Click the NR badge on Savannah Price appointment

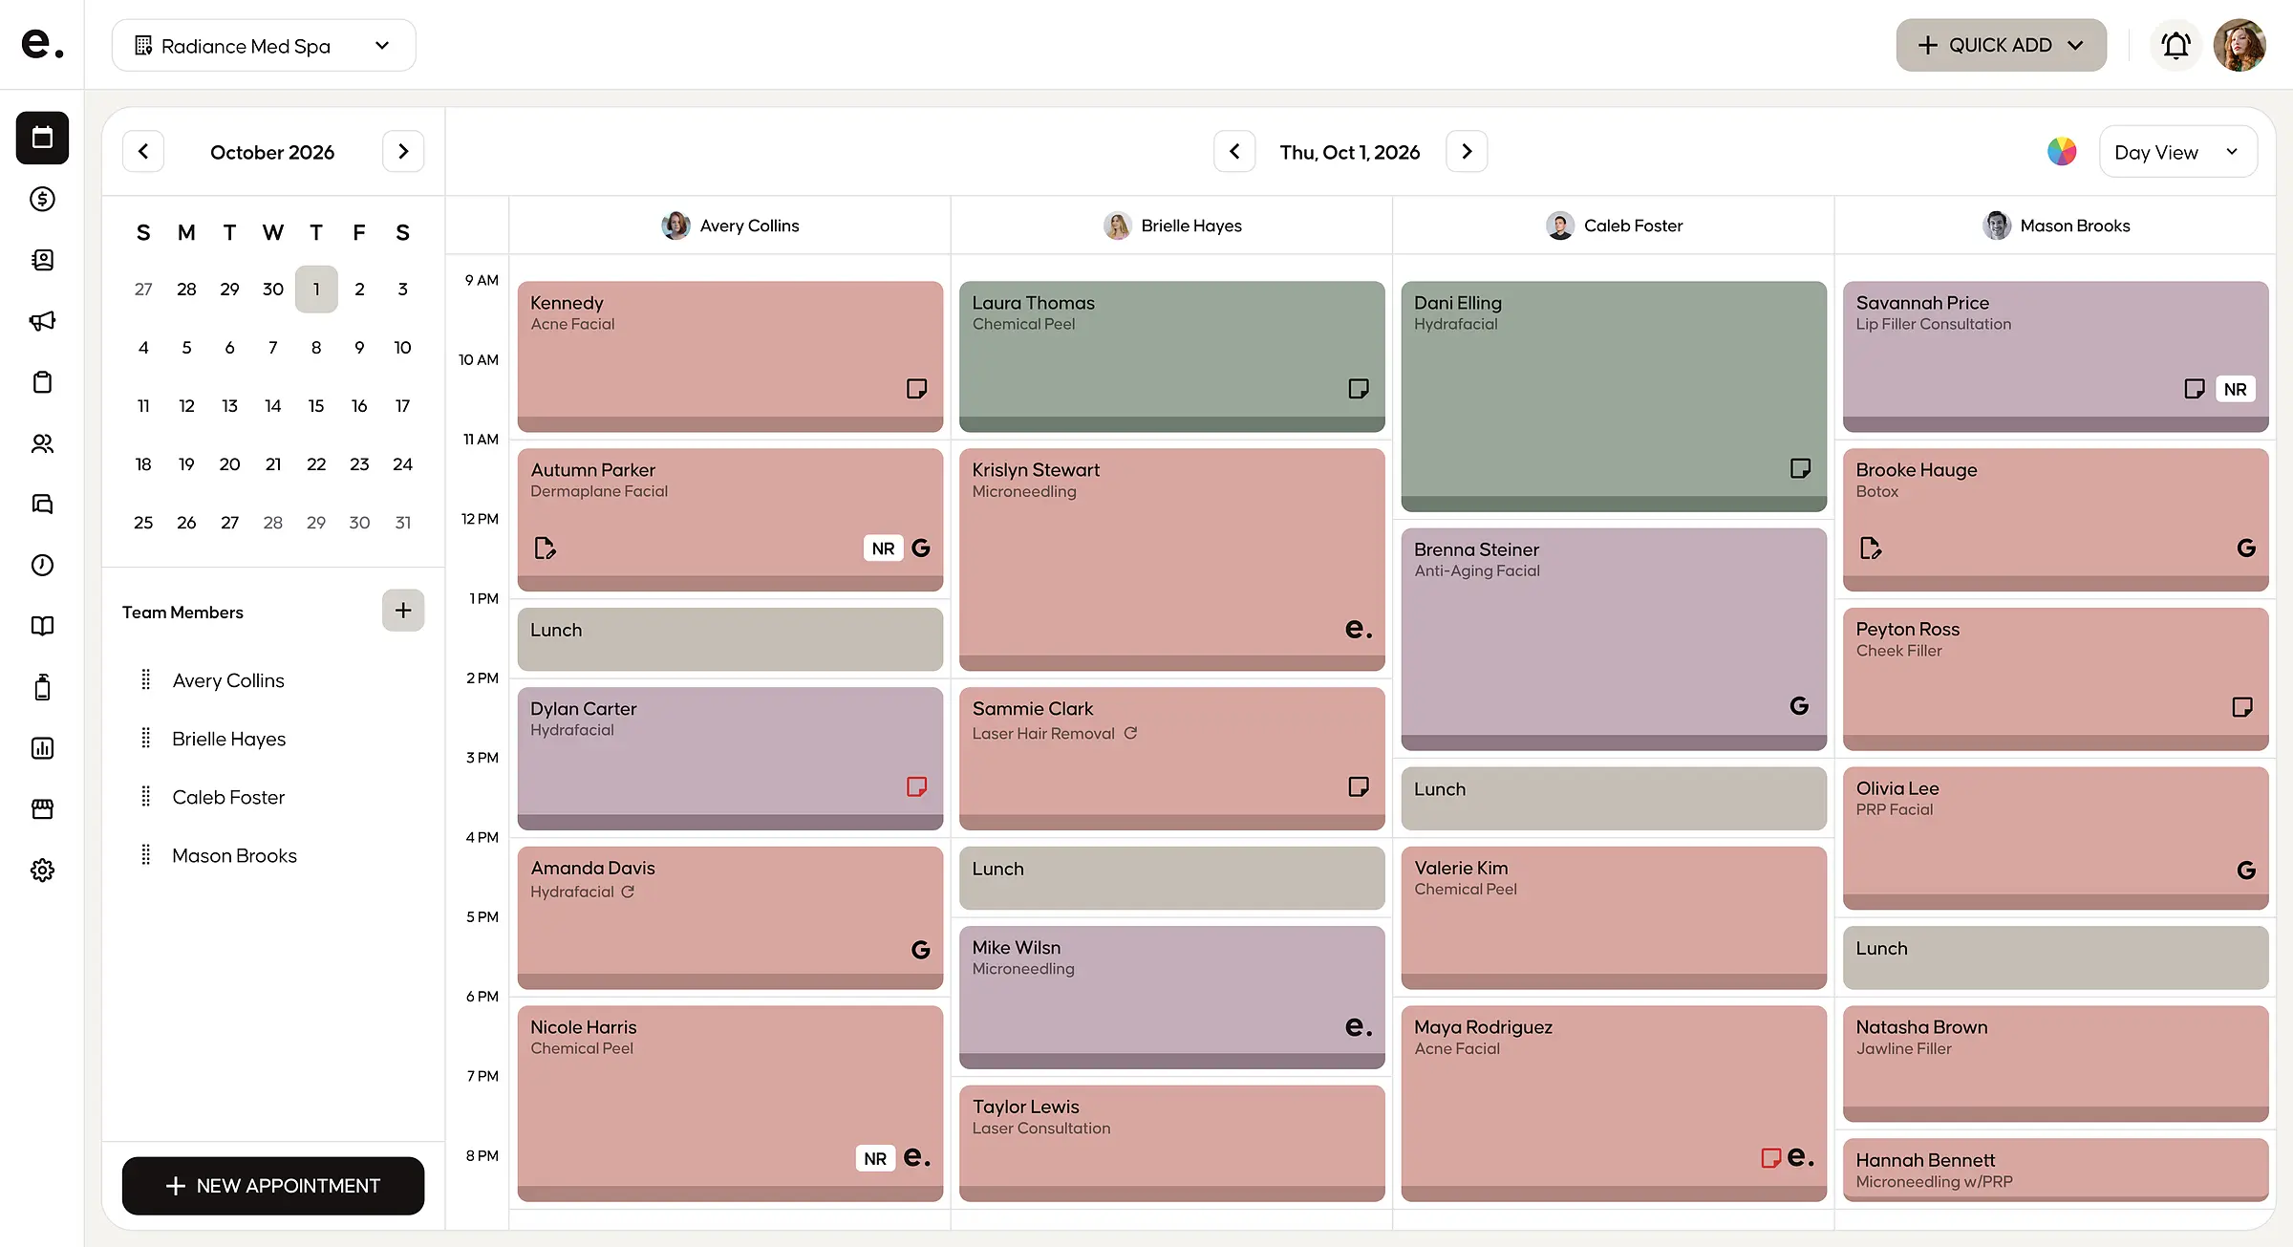[2235, 389]
